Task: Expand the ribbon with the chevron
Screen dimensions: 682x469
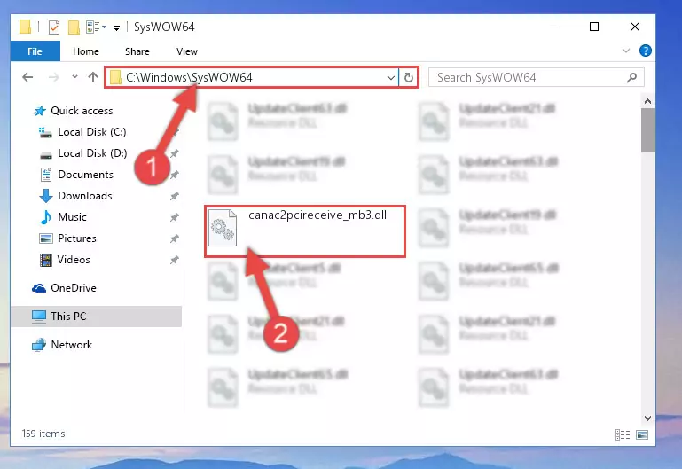Action: (626, 51)
